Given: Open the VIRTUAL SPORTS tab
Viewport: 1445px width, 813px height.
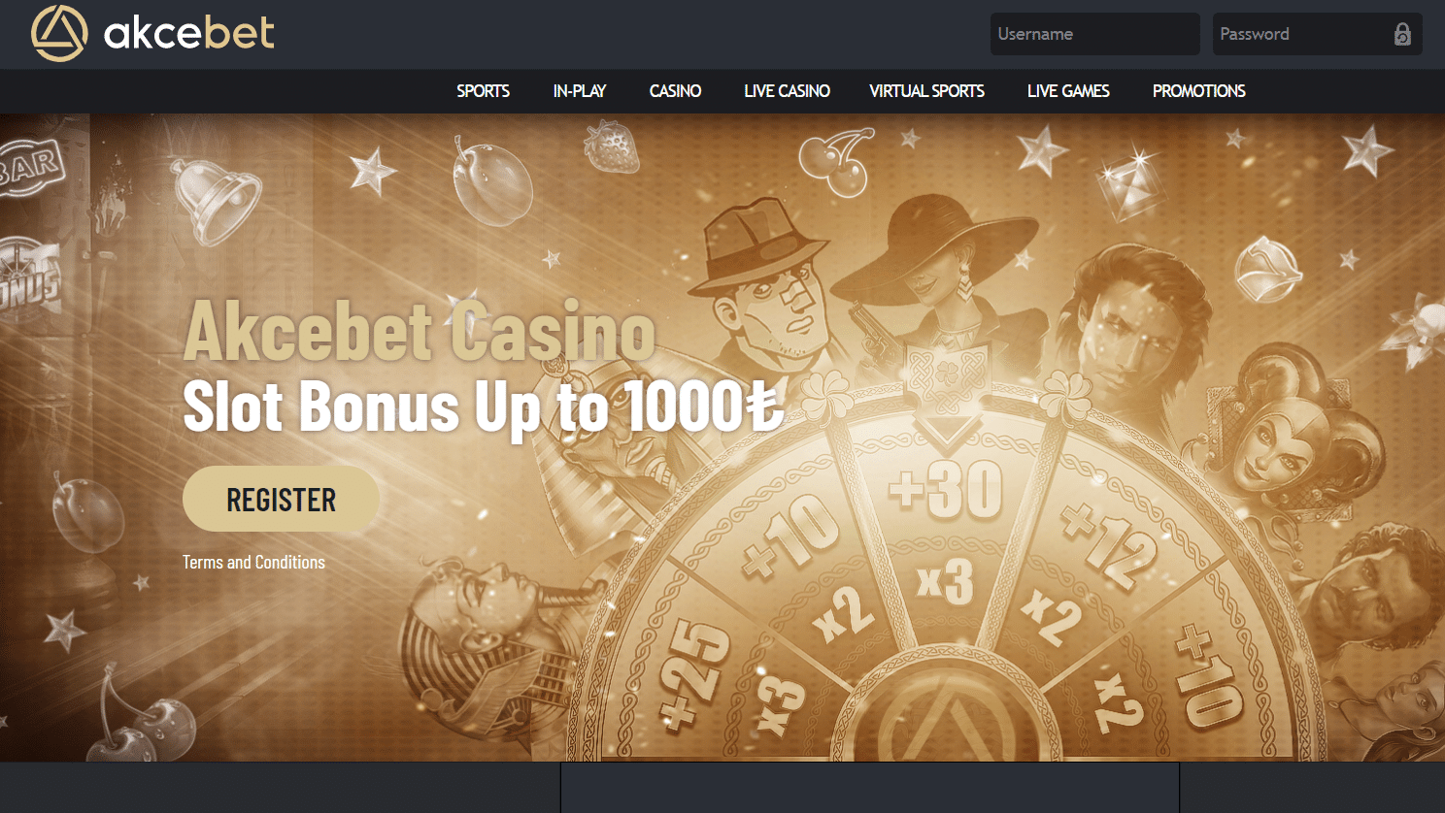Looking at the screenshot, I should click(x=926, y=91).
